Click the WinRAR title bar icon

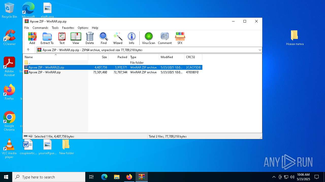click(27, 21)
